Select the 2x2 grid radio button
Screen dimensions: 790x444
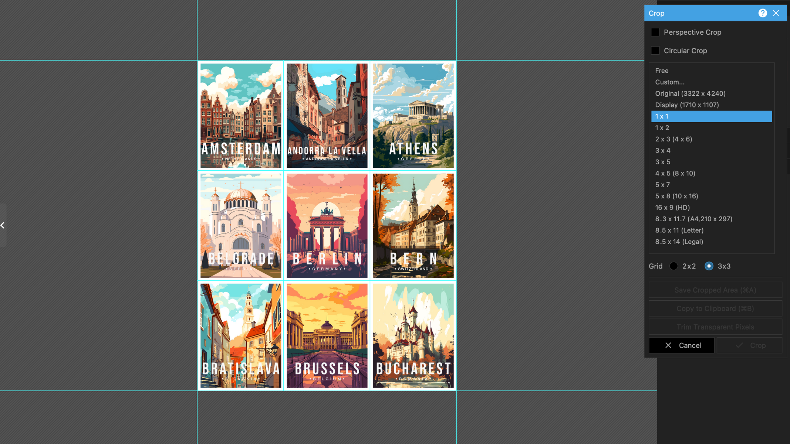tap(673, 266)
